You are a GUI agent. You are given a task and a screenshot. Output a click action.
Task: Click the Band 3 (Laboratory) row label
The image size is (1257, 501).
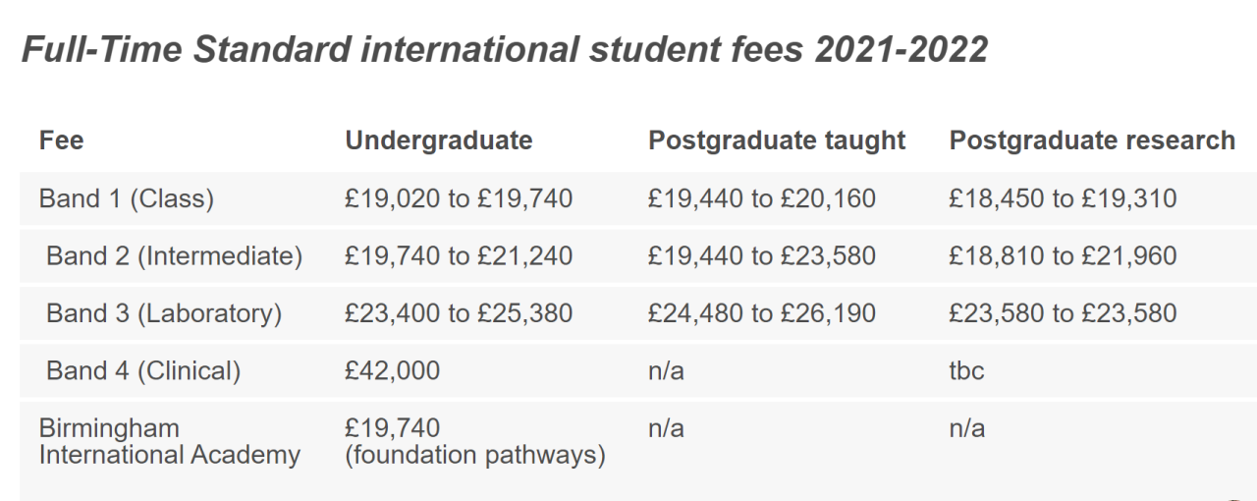(x=164, y=313)
